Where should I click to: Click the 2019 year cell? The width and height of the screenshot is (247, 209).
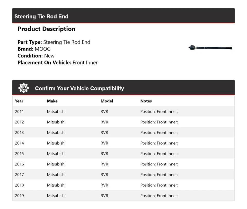pos(19,196)
